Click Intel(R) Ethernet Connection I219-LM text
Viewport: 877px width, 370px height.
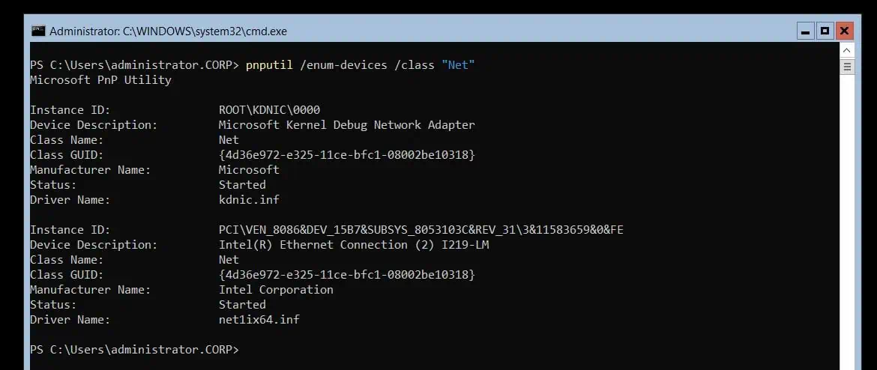pos(354,244)
